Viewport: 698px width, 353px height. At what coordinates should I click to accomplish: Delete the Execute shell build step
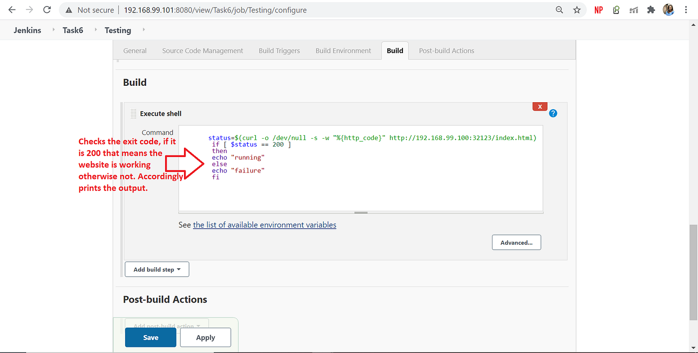pos(540,106)
